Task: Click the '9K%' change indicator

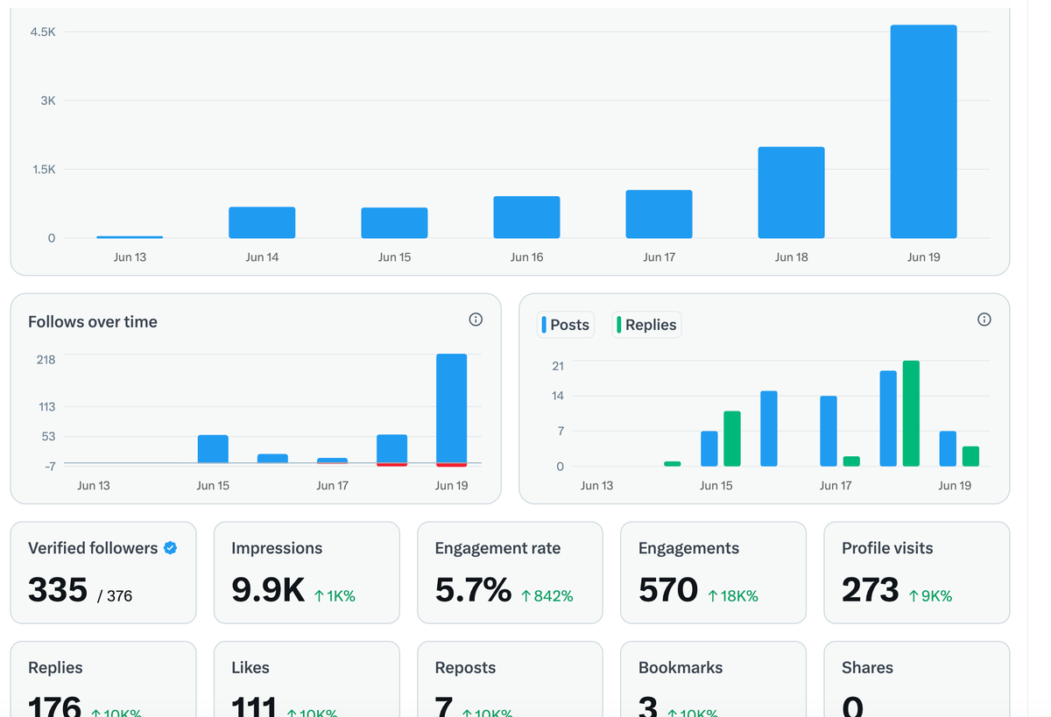Action: 931,596
